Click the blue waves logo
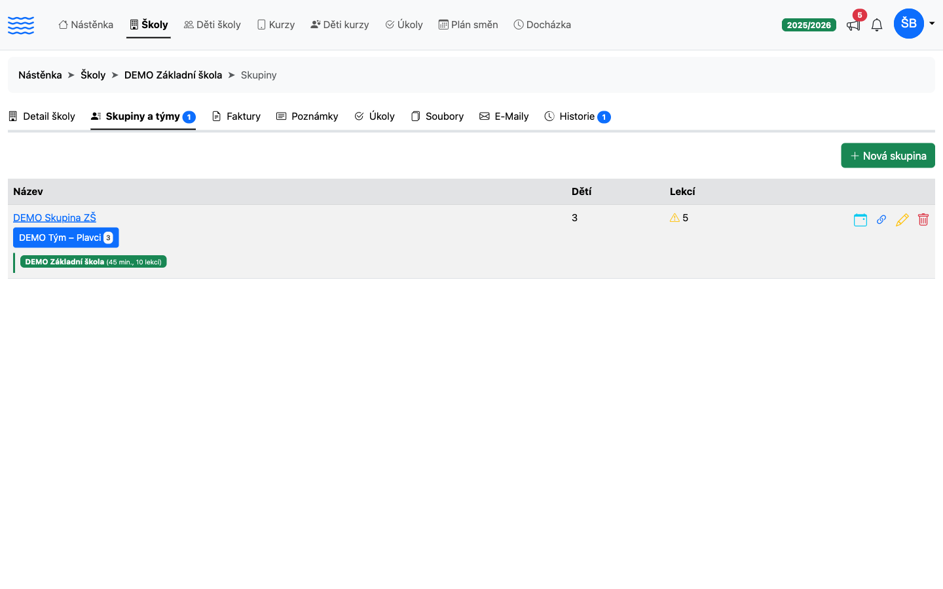This screenshot has height=589, width=943. (x=21, y=25)
